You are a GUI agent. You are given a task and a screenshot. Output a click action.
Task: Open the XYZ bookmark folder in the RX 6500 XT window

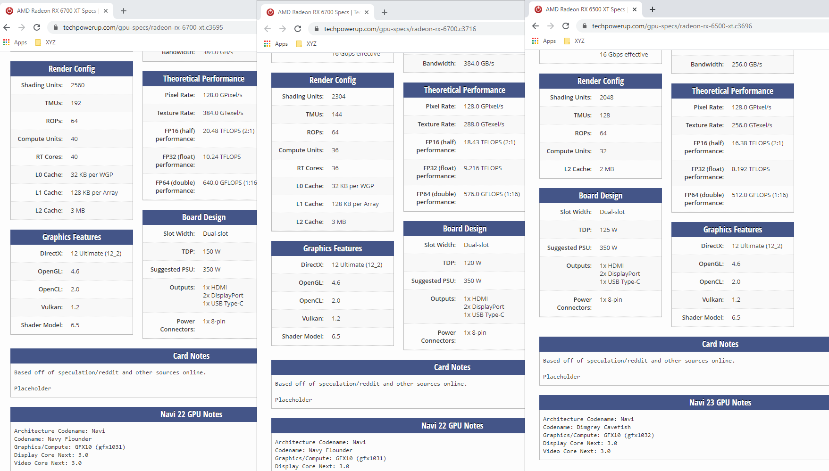click(x=575, y=41)
